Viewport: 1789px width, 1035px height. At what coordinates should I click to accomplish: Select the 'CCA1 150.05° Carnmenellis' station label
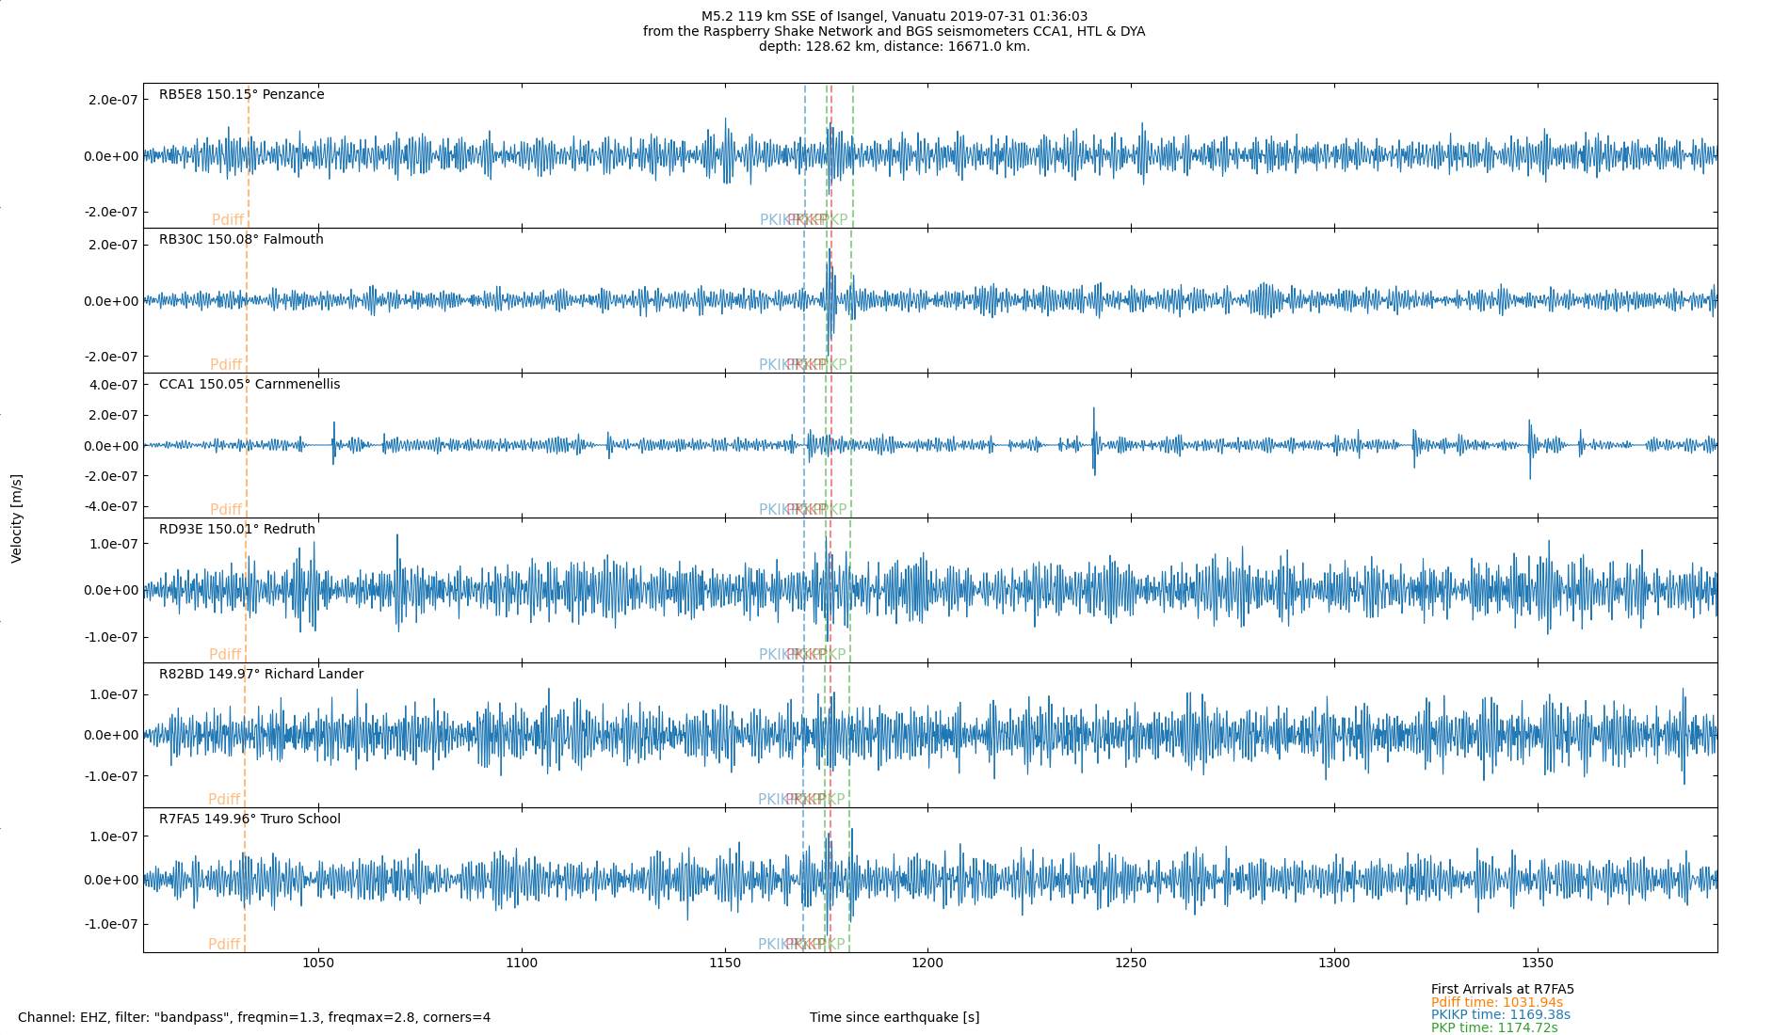tap(250, 384)
